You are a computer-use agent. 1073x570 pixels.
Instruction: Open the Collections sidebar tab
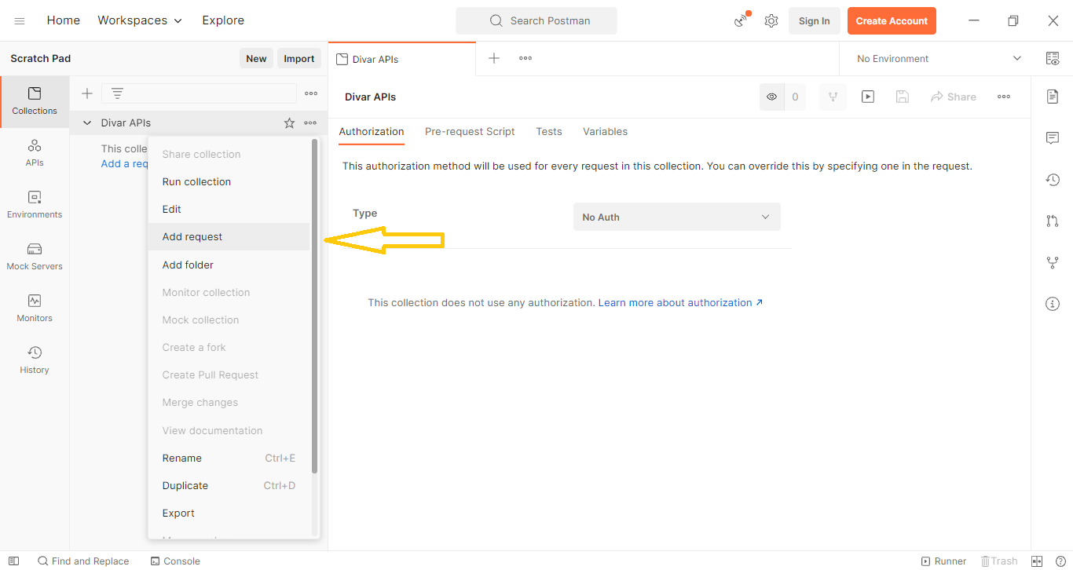pos(35,101)
